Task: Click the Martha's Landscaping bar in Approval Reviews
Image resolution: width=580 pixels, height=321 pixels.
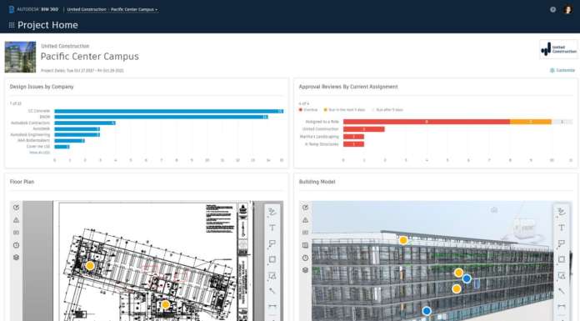Action: 353,137
